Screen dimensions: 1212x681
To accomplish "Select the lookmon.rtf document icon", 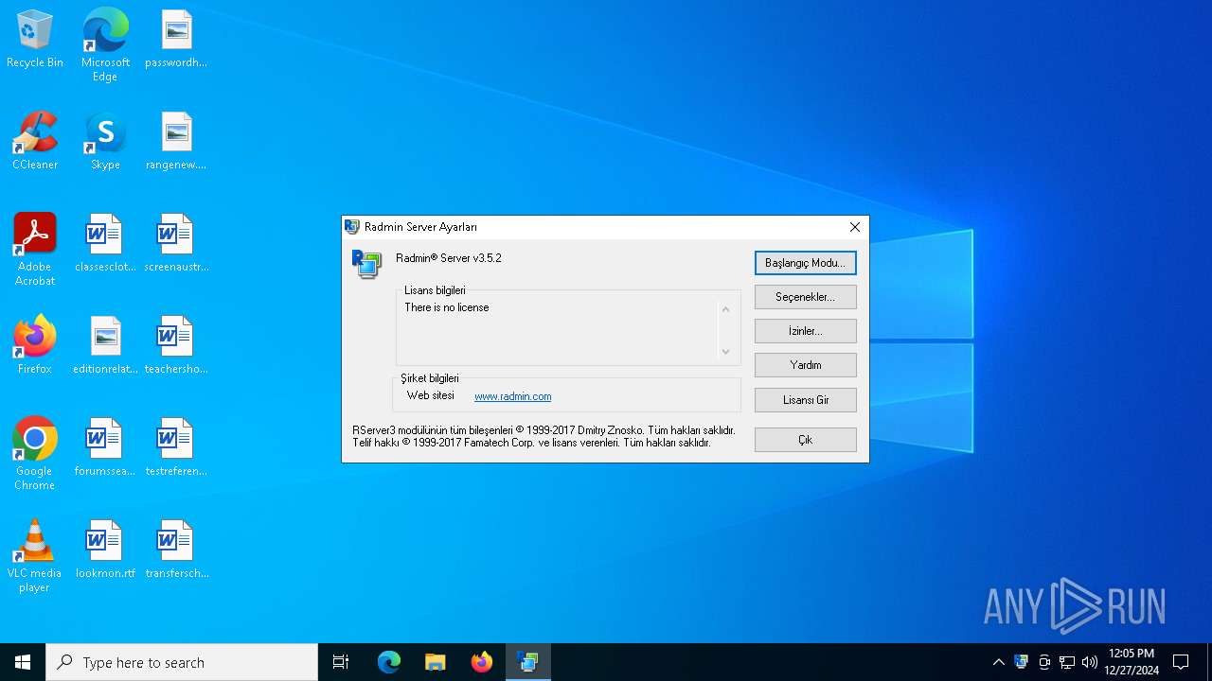I will 105,550.
